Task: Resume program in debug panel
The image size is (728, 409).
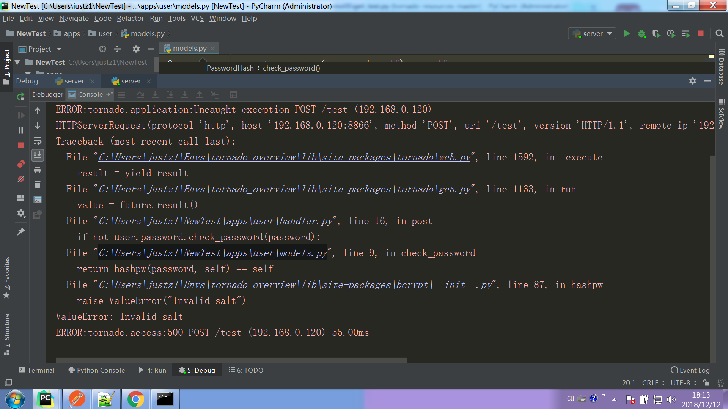Action: pyautogui.click(x=21, y=115)
